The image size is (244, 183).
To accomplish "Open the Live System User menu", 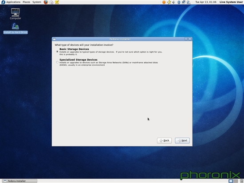I will click(231, 2).
